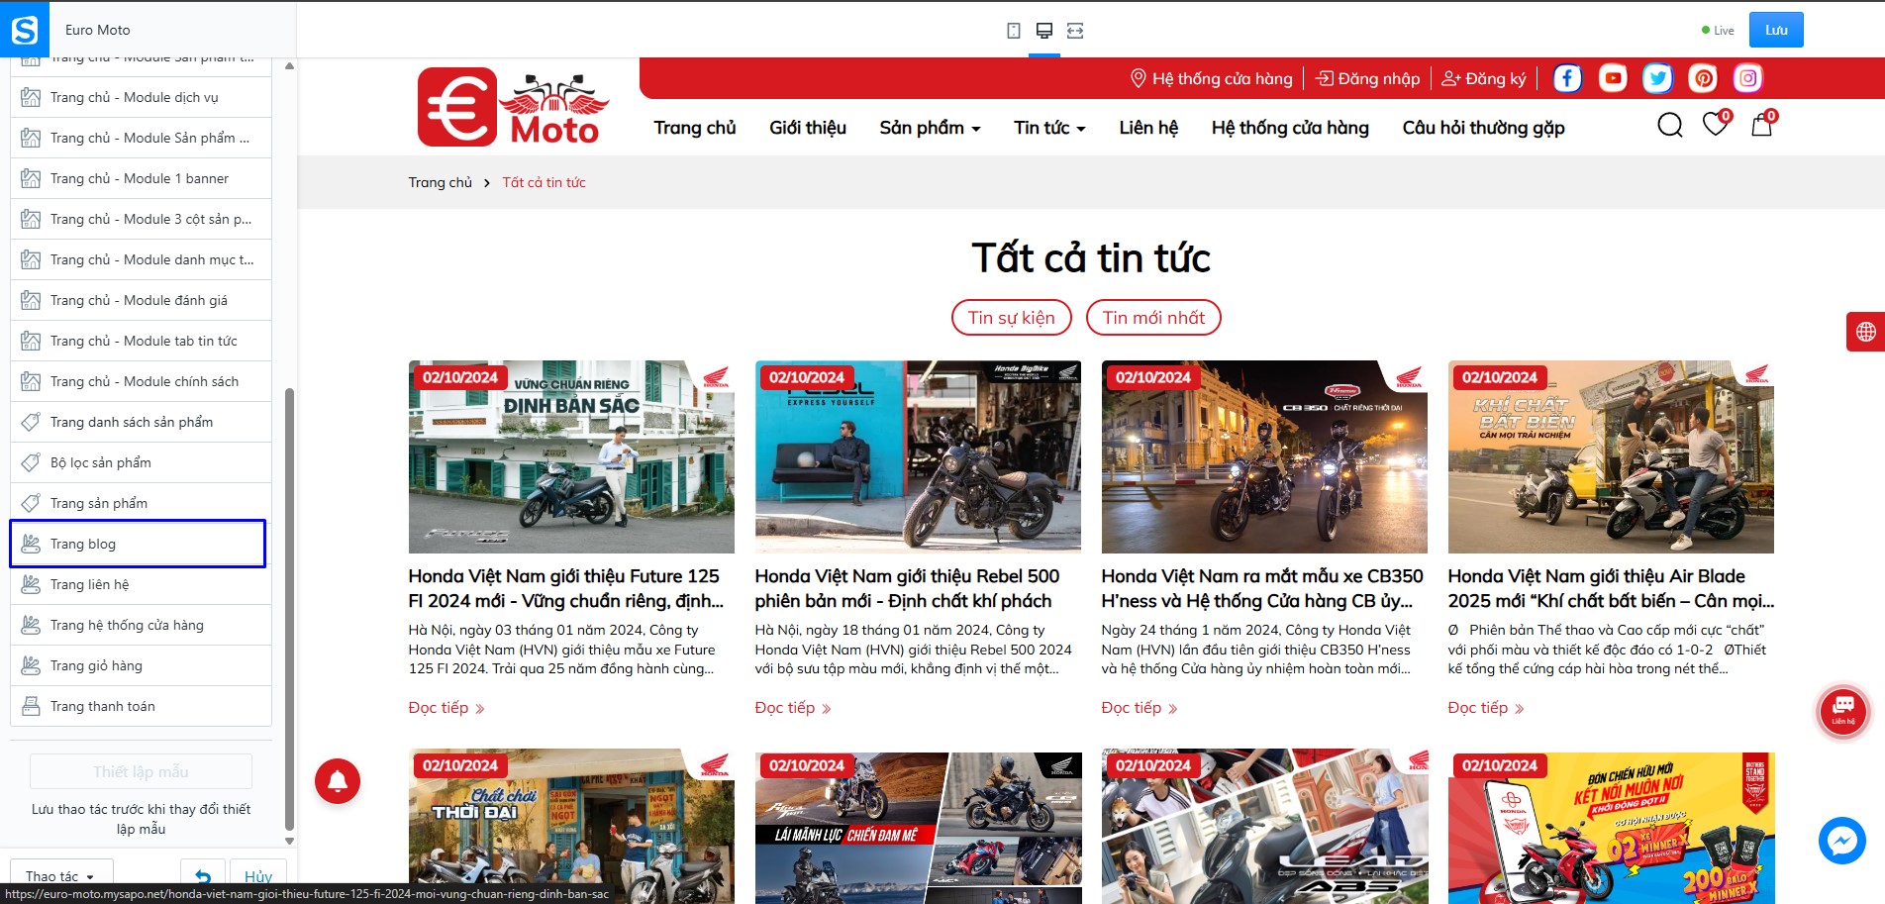Open the Future 125 FI article title
Image resolution: width=1885 pixels, height=904 pixels.
coord(566,588)
